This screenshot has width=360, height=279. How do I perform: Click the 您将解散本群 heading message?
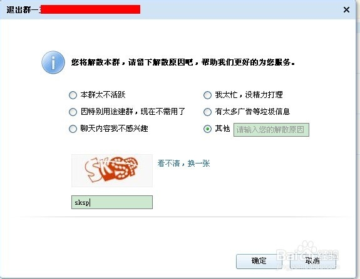(x=183, y=62)
